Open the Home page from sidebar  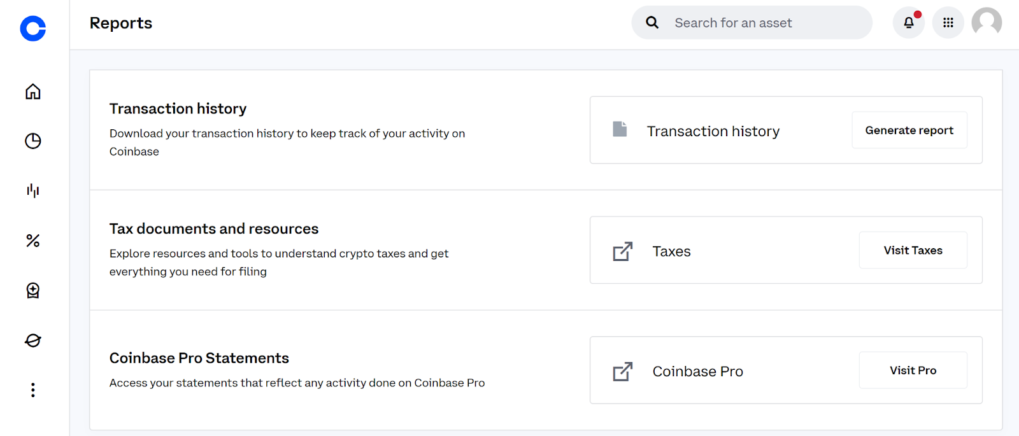click(x=33, y=92)
